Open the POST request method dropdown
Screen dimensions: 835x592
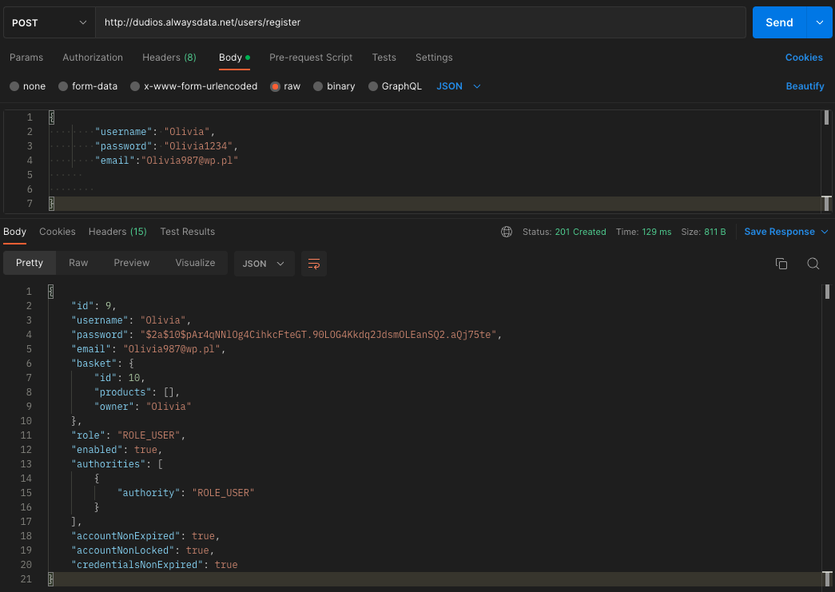click(x=46, y=22)
